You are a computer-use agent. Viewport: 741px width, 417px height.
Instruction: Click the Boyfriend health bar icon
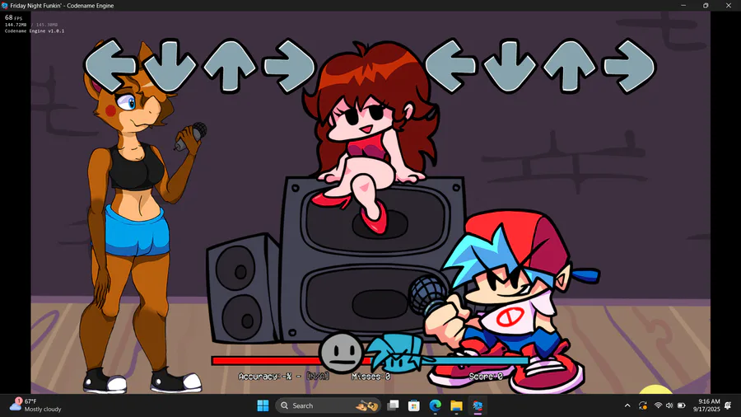click(x=394, y=353)
